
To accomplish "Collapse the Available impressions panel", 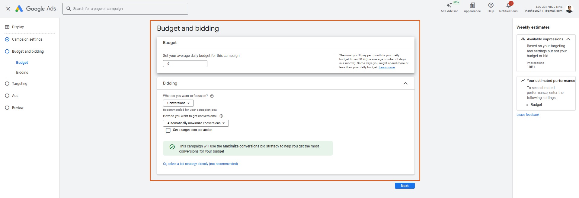I will (x=568, y=39).
